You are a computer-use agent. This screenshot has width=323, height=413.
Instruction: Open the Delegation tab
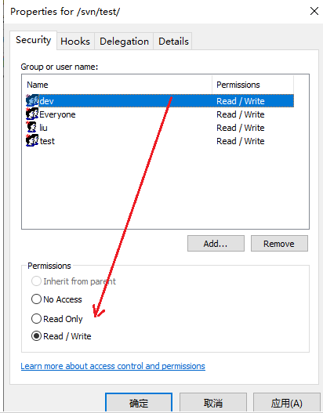(x=124, y=42)
